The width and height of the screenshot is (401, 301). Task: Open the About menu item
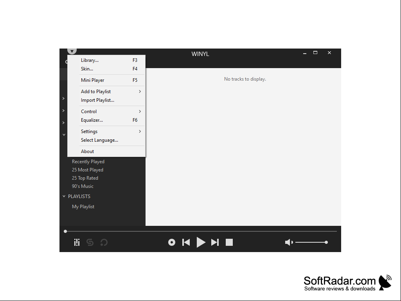click(x=106, y=151)
